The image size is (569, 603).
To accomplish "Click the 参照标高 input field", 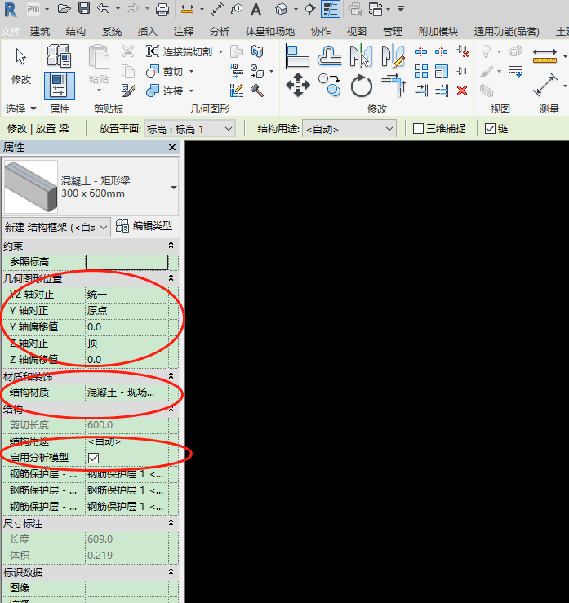I will pos(127,262).
